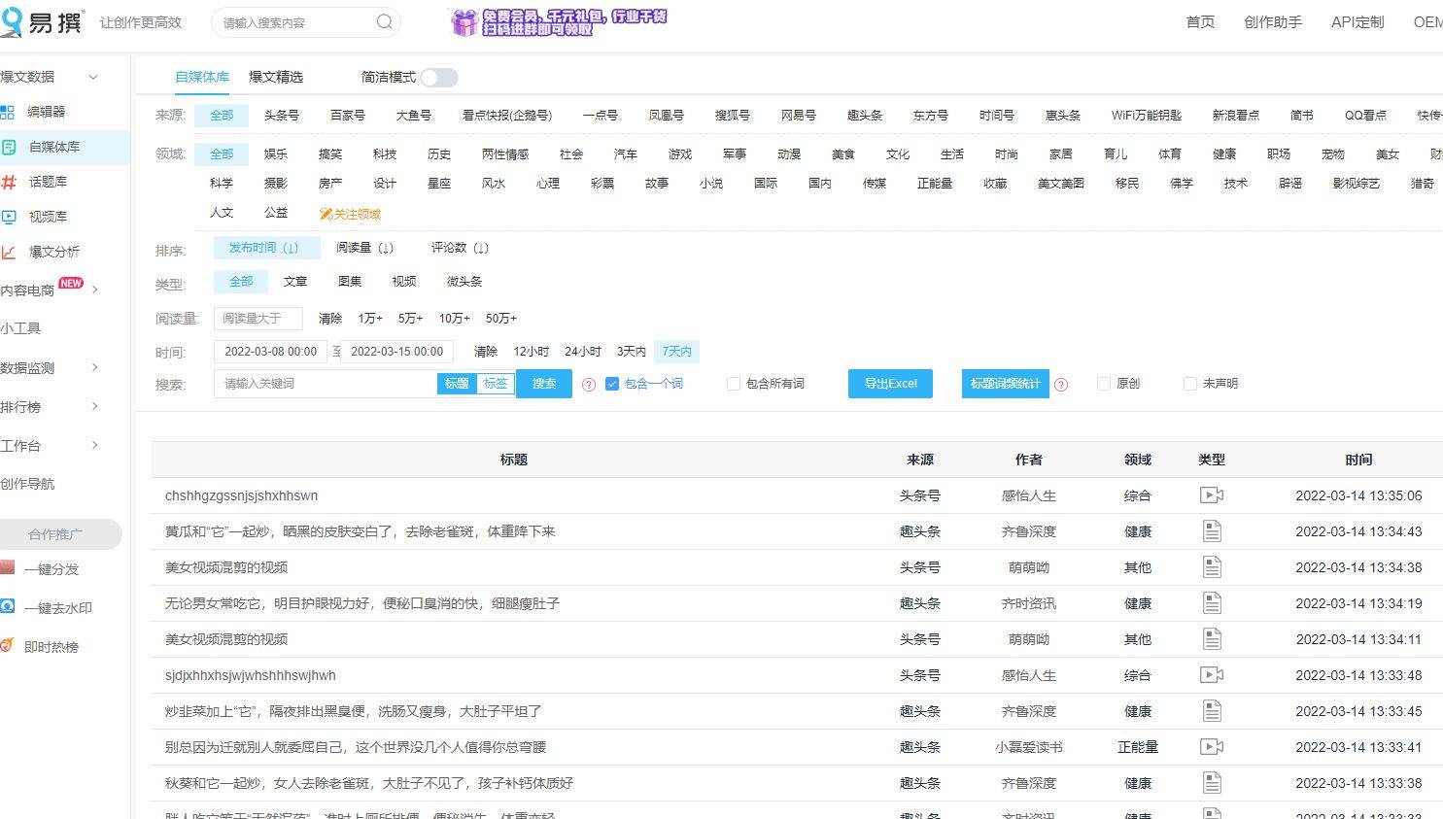Image resolution: width=1443 pixels, height=819 pixels.
Task: Expand the 内容电商 sidebar menu
Action: coord(95,290)
